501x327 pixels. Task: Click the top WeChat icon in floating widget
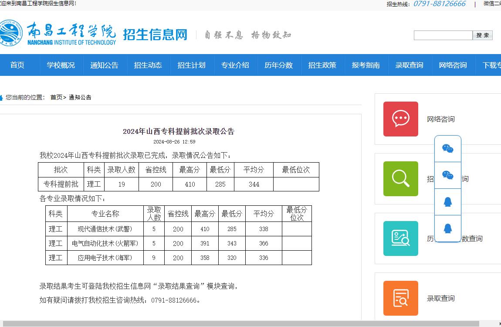coord(447,149)
